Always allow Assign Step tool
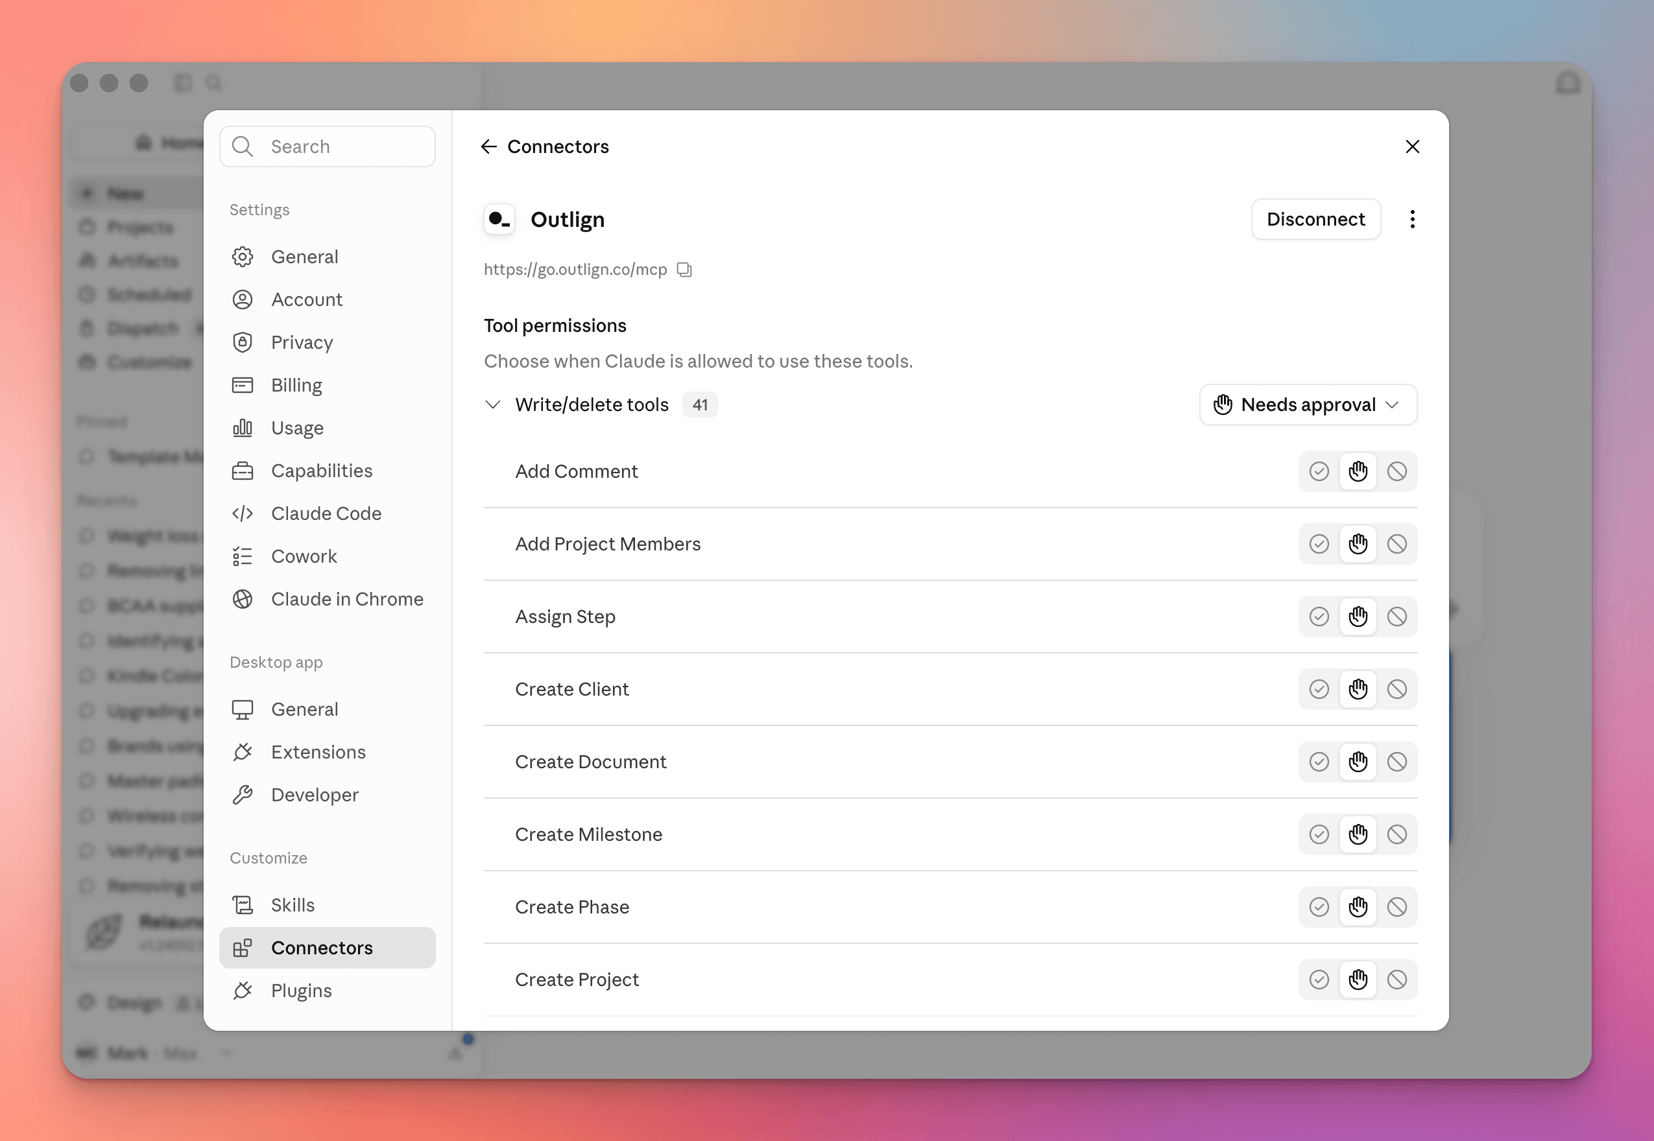1654x1141 pixels. pos(1319,617)
